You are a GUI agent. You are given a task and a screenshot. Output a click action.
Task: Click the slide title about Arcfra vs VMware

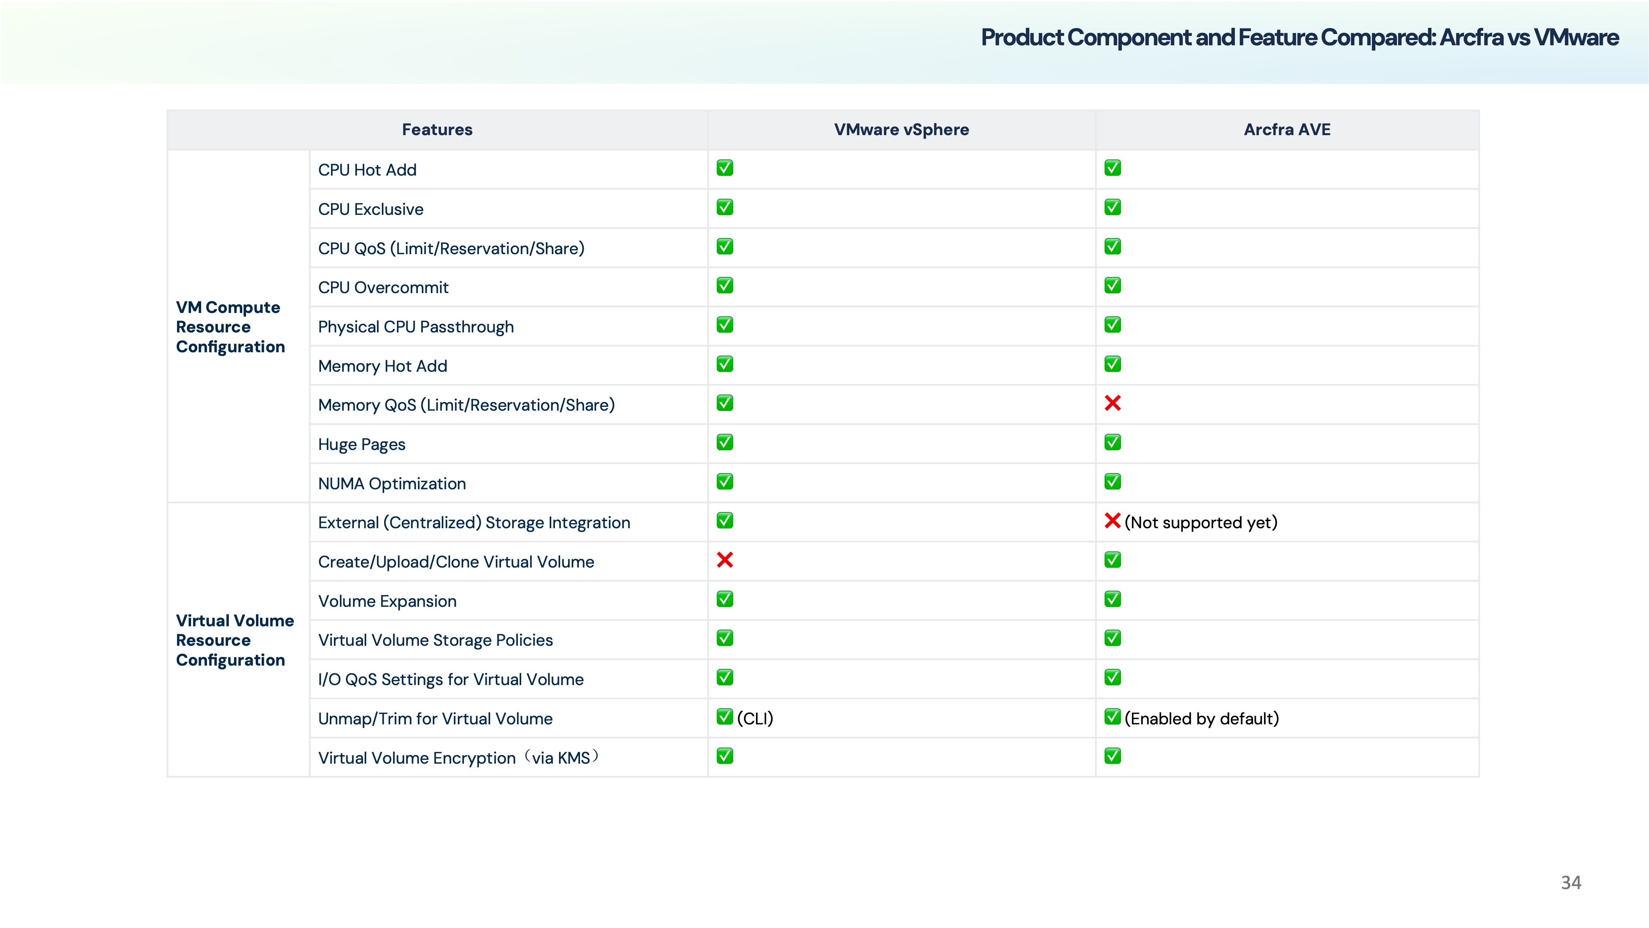(x=1300, y=38)
